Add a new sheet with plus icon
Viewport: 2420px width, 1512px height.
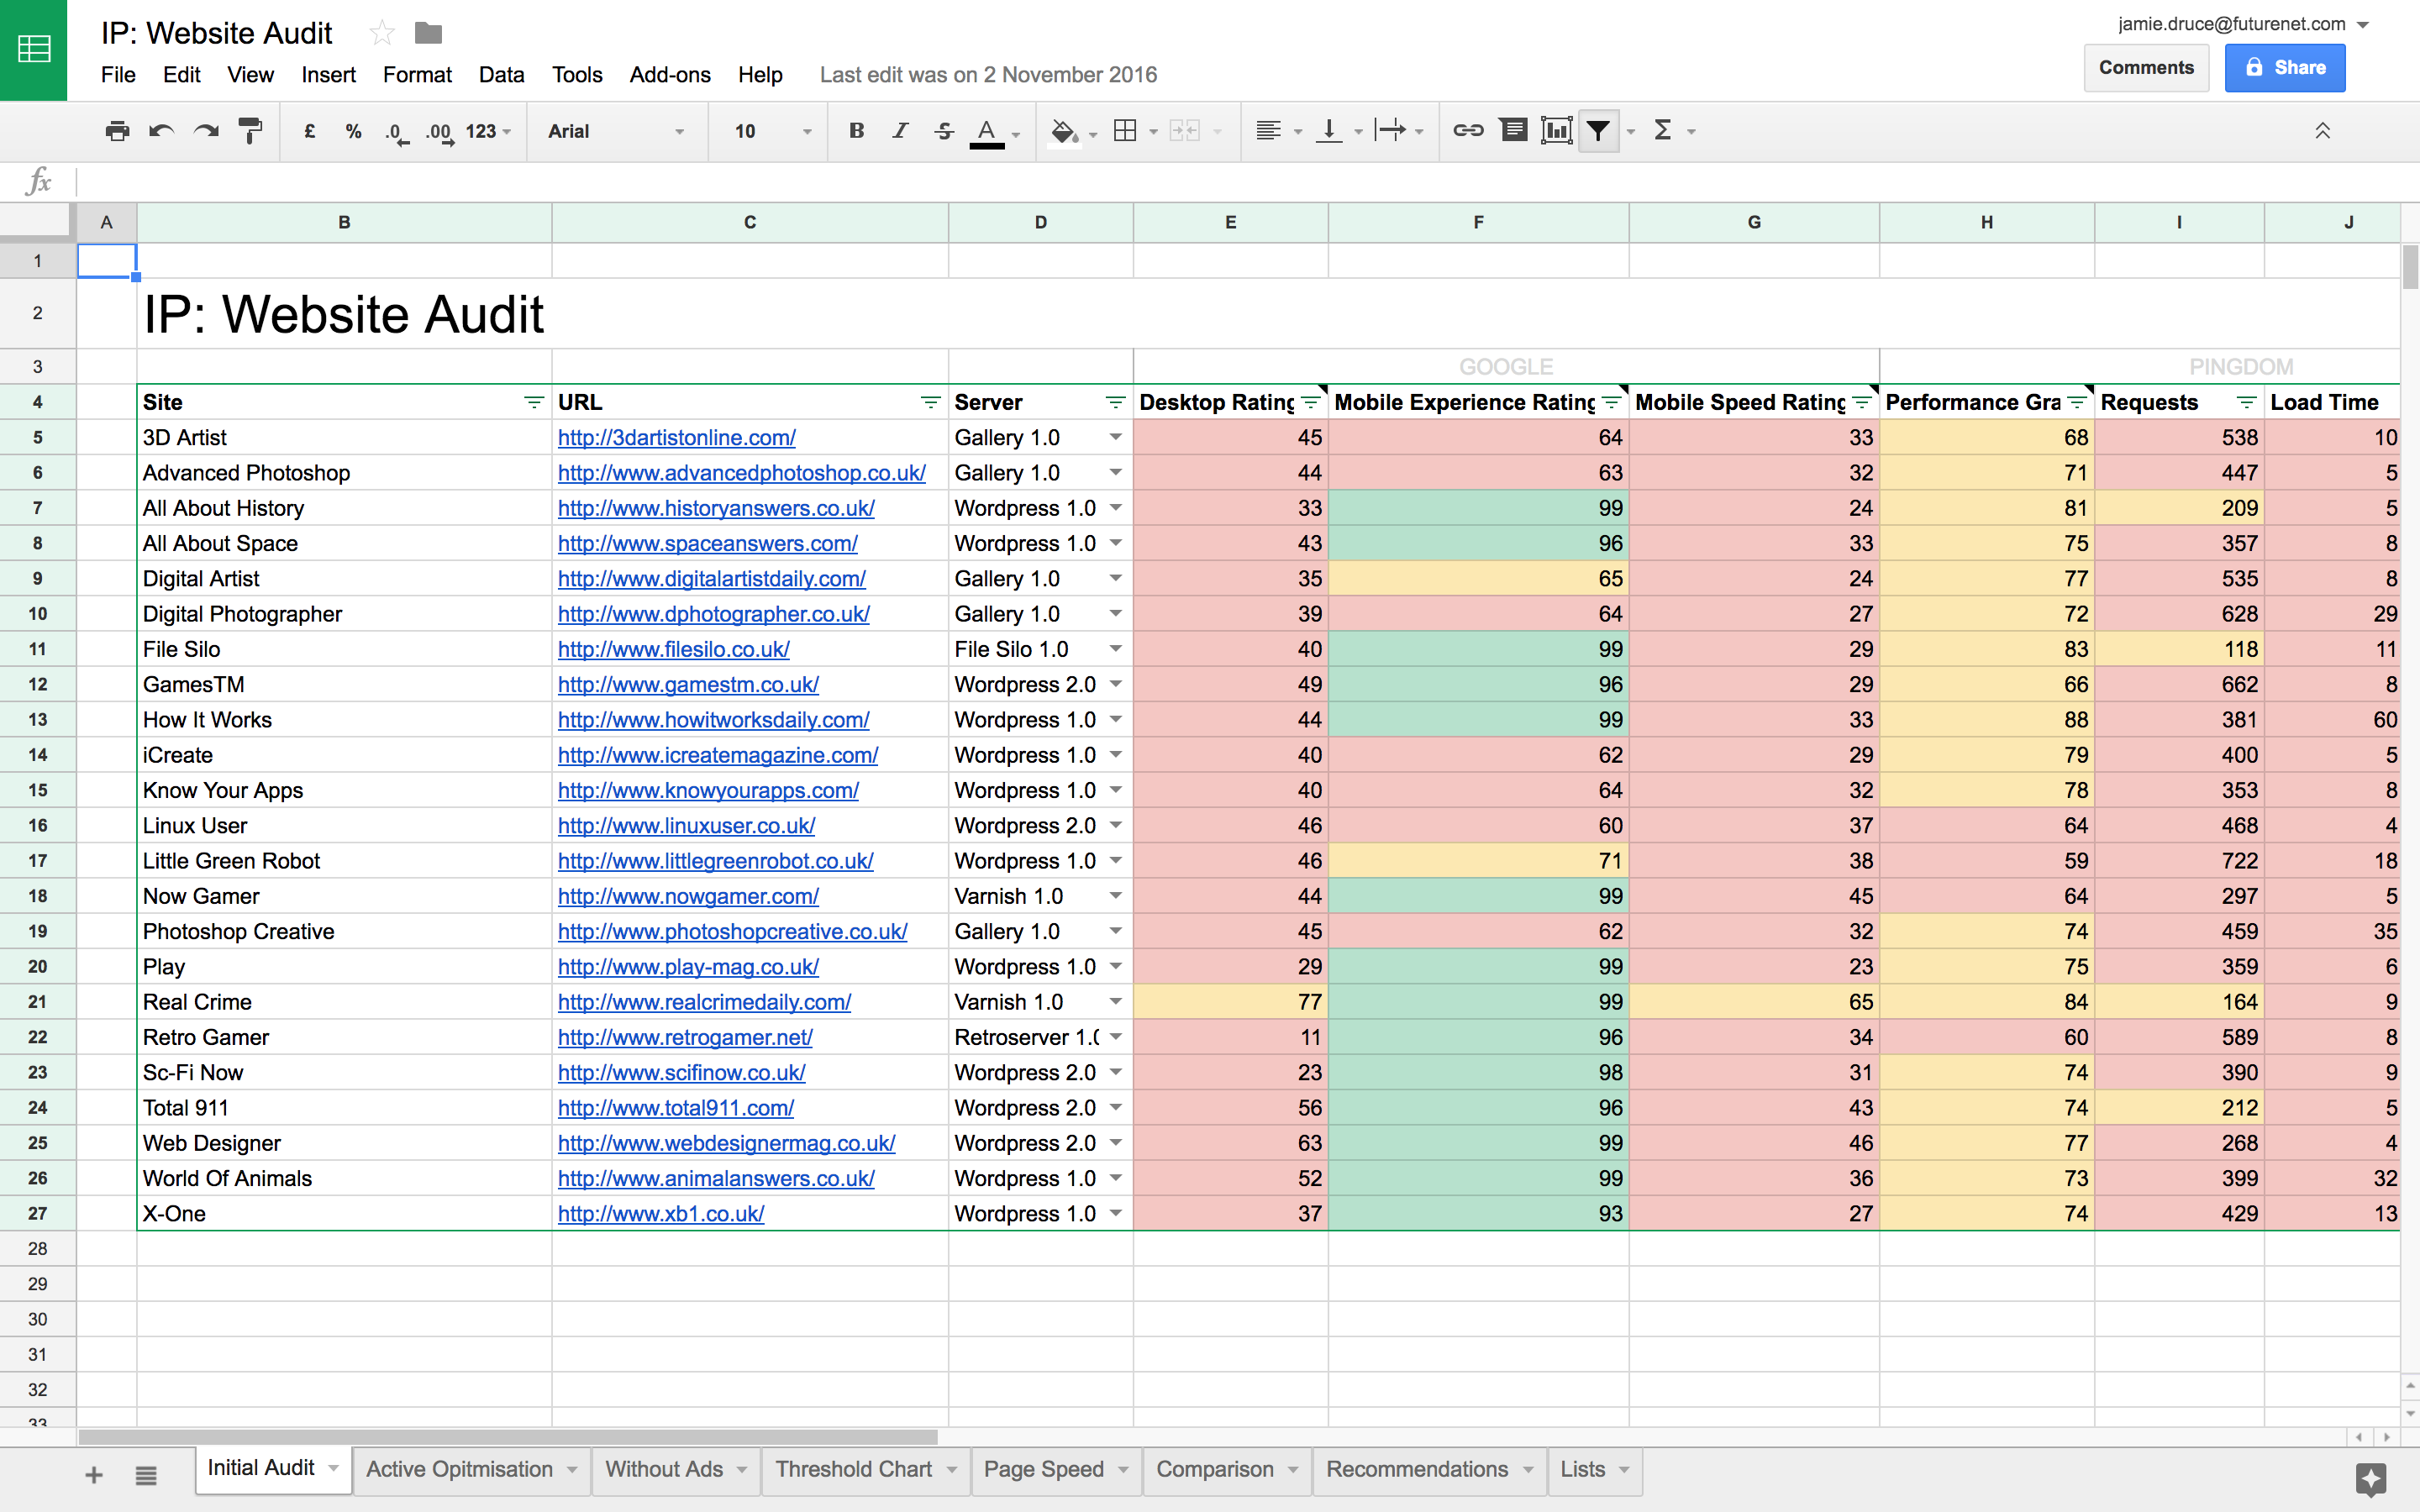pos(94,1474)
